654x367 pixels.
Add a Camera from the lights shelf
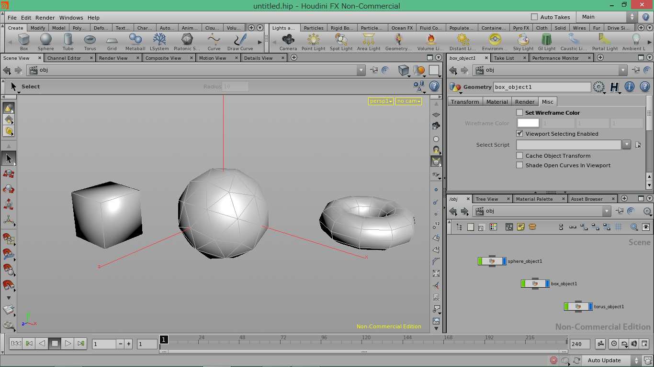[288, 42]
